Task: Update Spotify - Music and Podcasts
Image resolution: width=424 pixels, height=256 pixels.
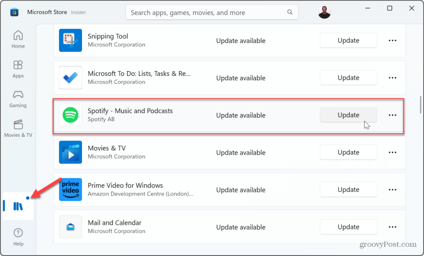Action: (x=348, y=115)
